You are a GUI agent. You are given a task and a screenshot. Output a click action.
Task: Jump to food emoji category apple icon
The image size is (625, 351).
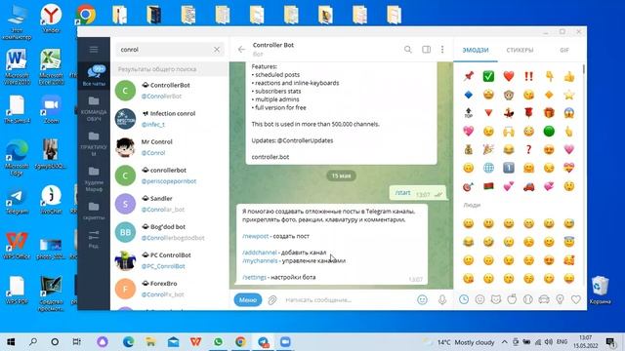tap(512, 299)
